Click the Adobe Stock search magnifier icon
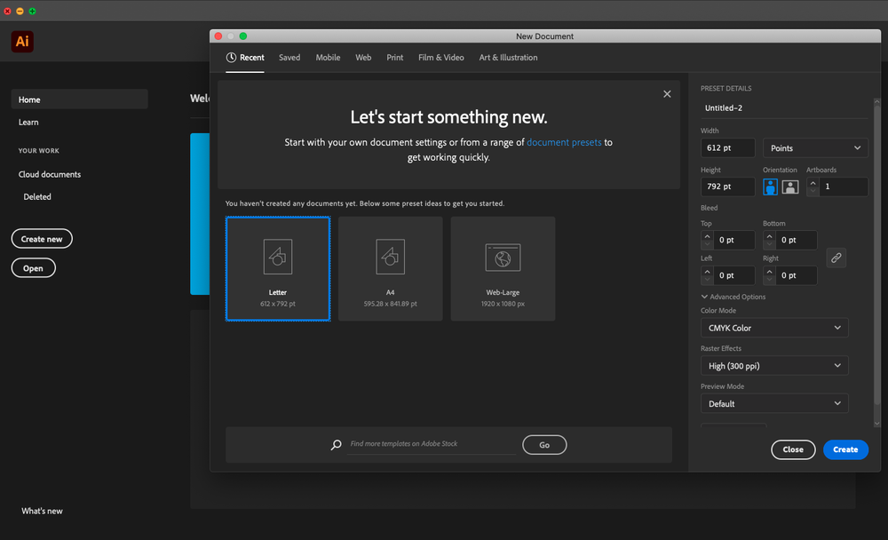888x540 pixels. tap(336, 445)
